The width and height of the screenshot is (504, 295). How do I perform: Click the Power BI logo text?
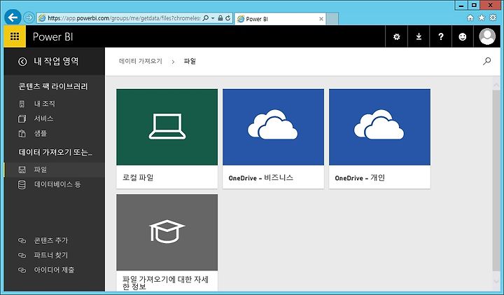click(x=52, y=36)
